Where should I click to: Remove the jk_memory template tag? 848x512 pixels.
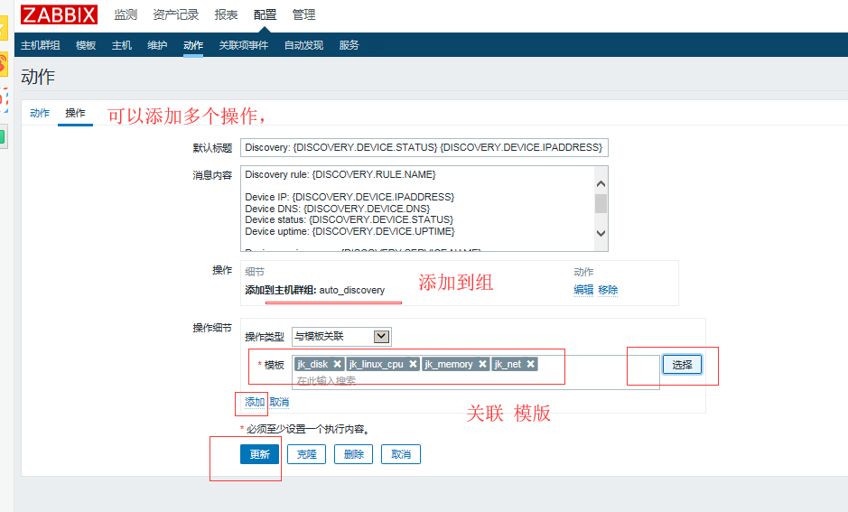point(482,364)
